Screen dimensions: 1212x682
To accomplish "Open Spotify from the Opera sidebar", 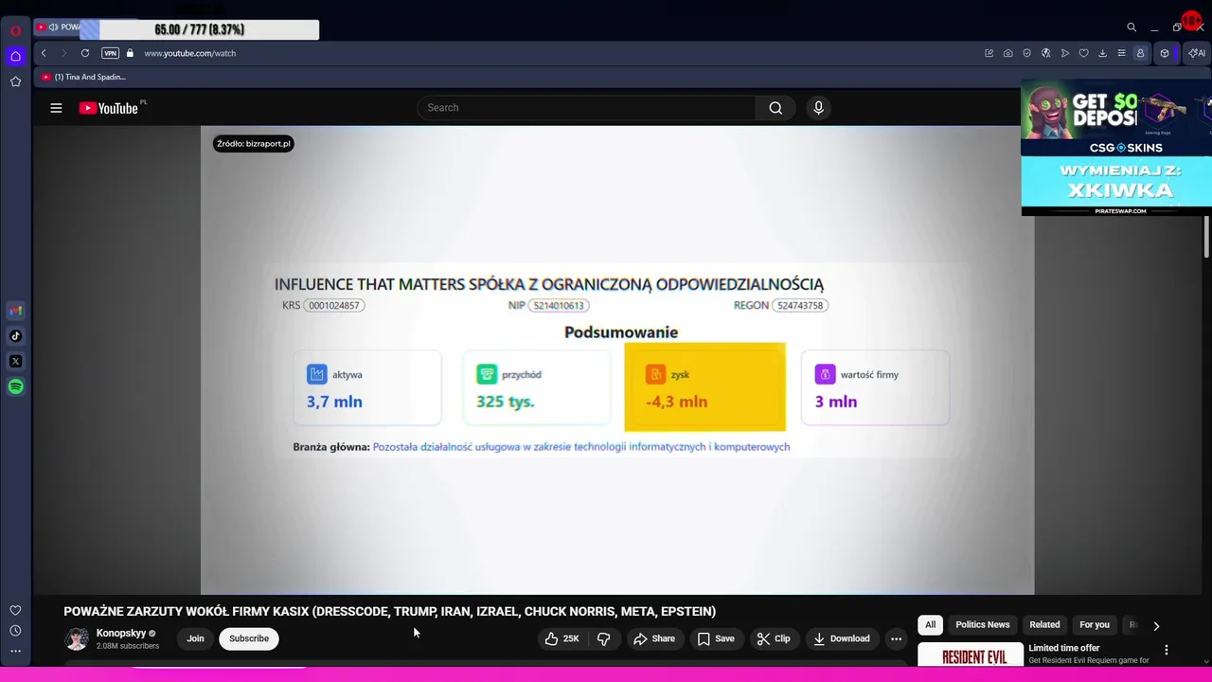I will [15, 386].
